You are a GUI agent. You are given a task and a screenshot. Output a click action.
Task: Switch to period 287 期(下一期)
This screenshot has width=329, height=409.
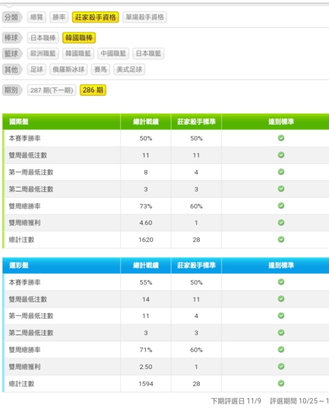coord(51,90)
